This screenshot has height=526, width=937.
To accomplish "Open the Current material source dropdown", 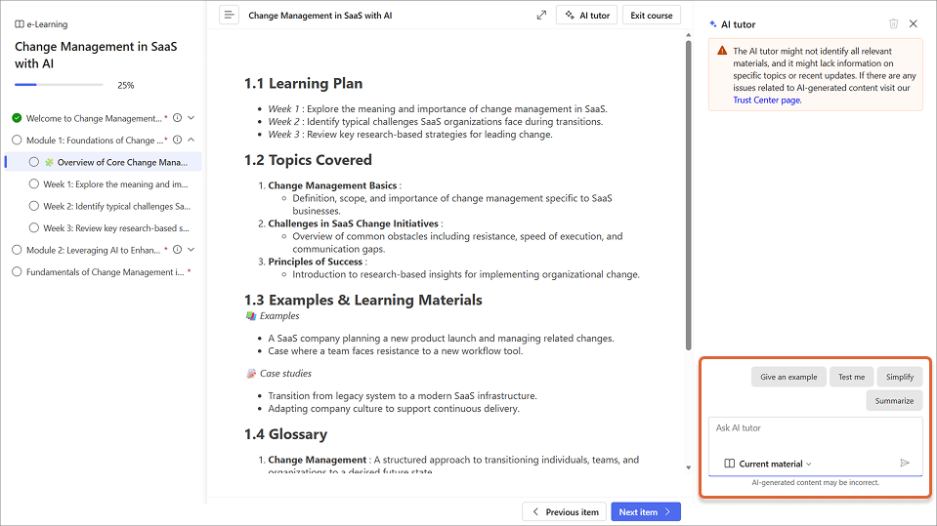I will [x=769, y=464].
